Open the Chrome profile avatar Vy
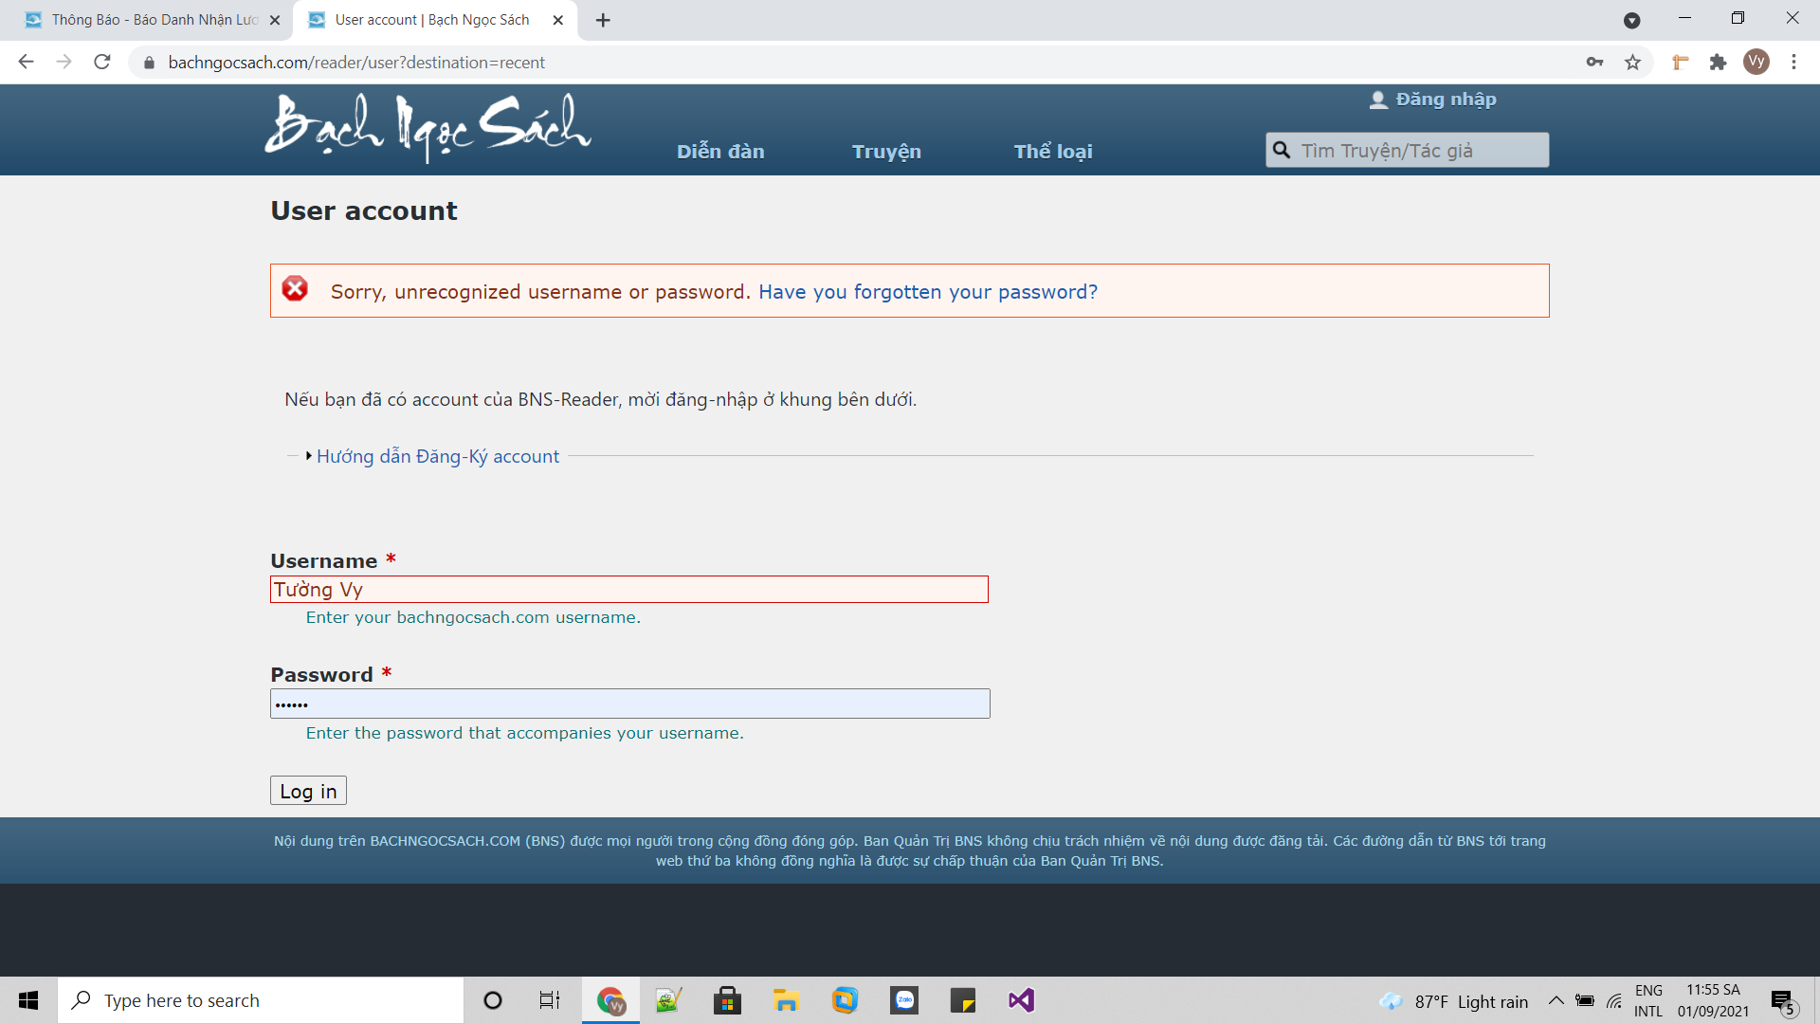 1756,63
